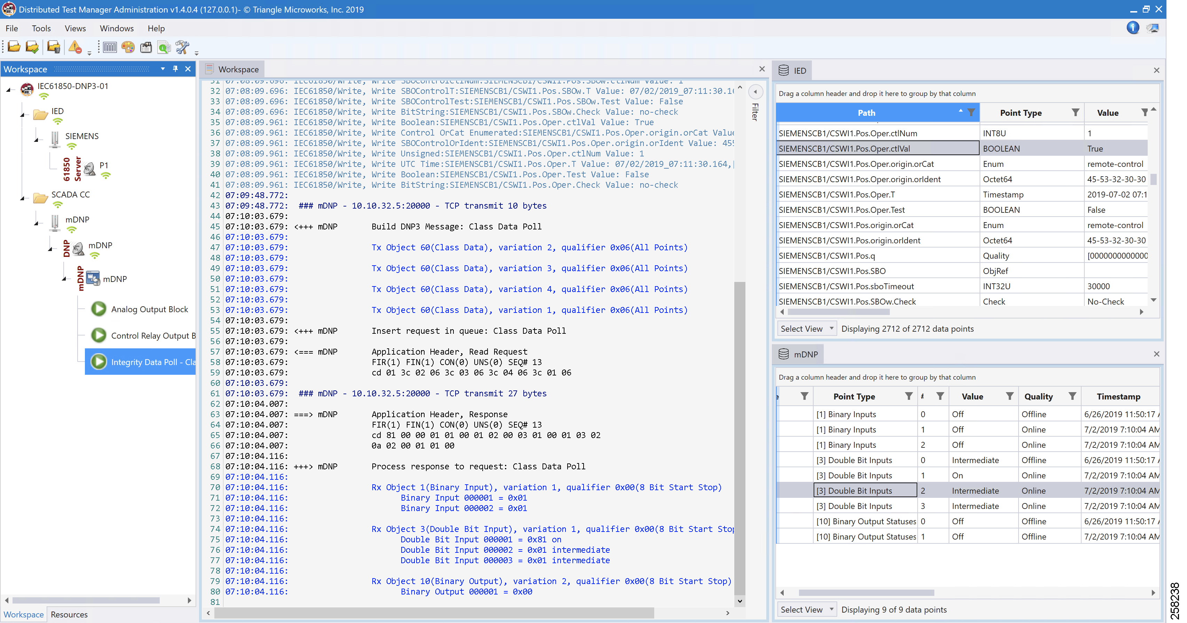Click Value filter funnel in mDNP grid

click(1010, 396)
